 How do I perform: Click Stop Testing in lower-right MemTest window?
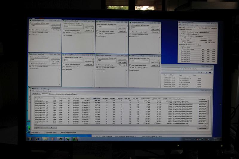tap(155, 63)
